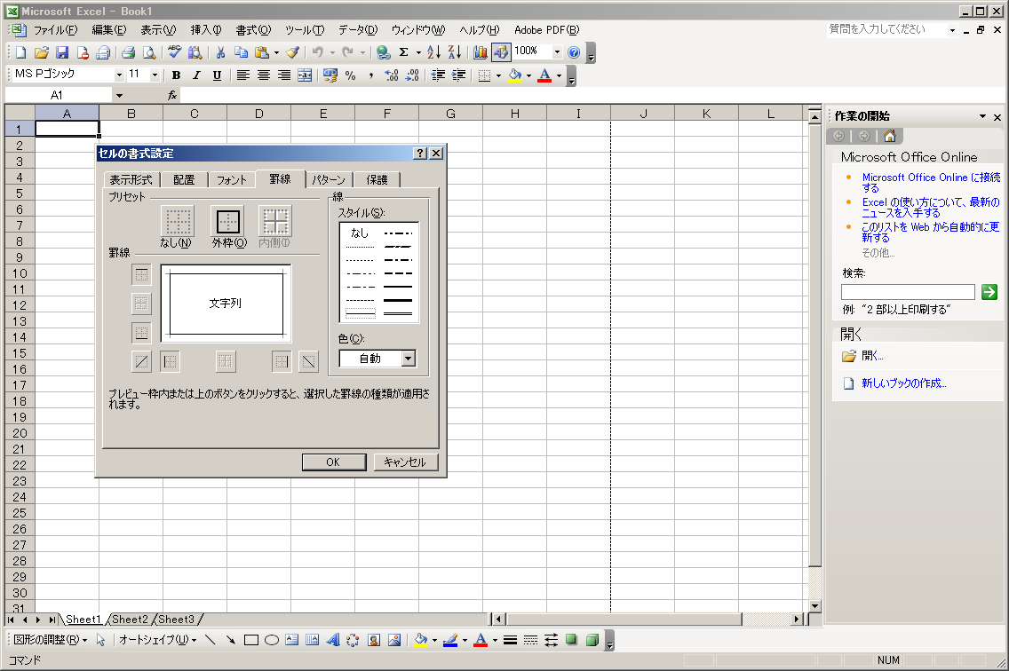The height and width of the screenshot is (671, 1009).
Task: Click the fill color bucket in the formatting toolbar
Action: [x=514, y=75]
